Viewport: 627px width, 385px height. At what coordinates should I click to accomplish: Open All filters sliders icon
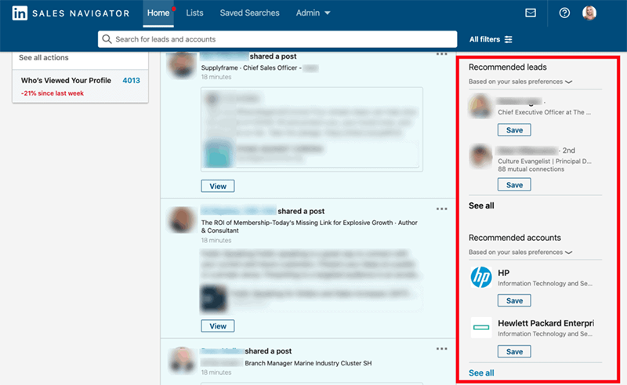tap(508, 39)
